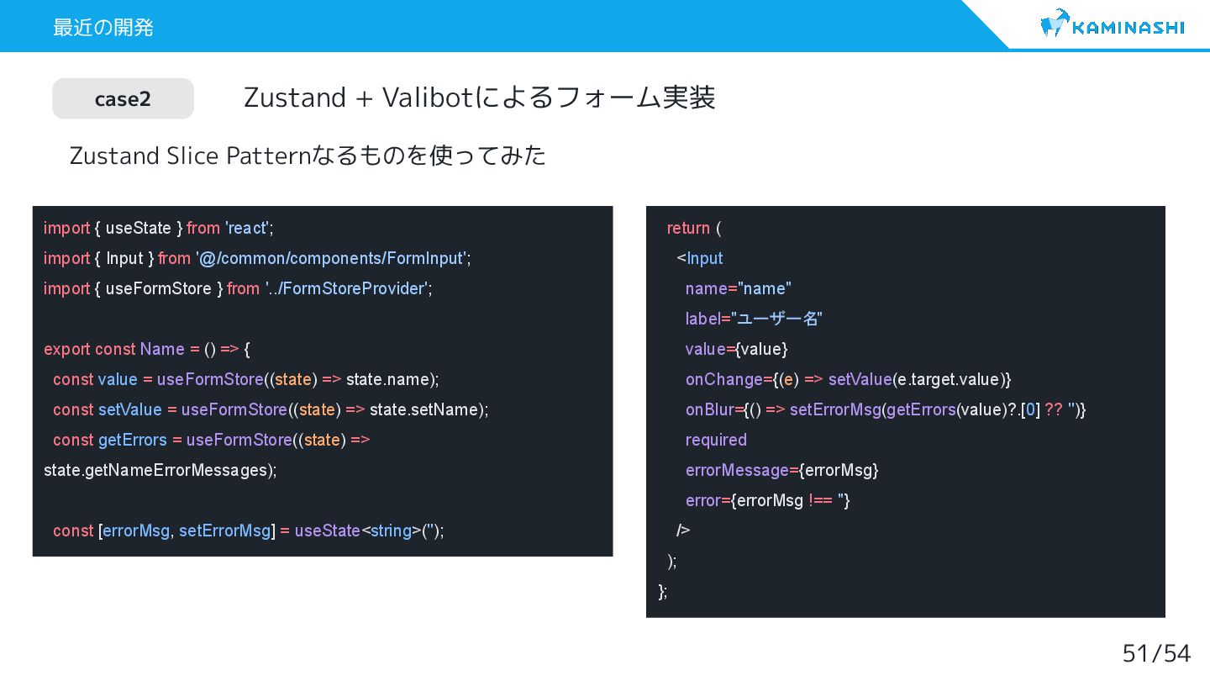
Task: Click the self-closing '/>' tag
Action: (x=683, y=531)
